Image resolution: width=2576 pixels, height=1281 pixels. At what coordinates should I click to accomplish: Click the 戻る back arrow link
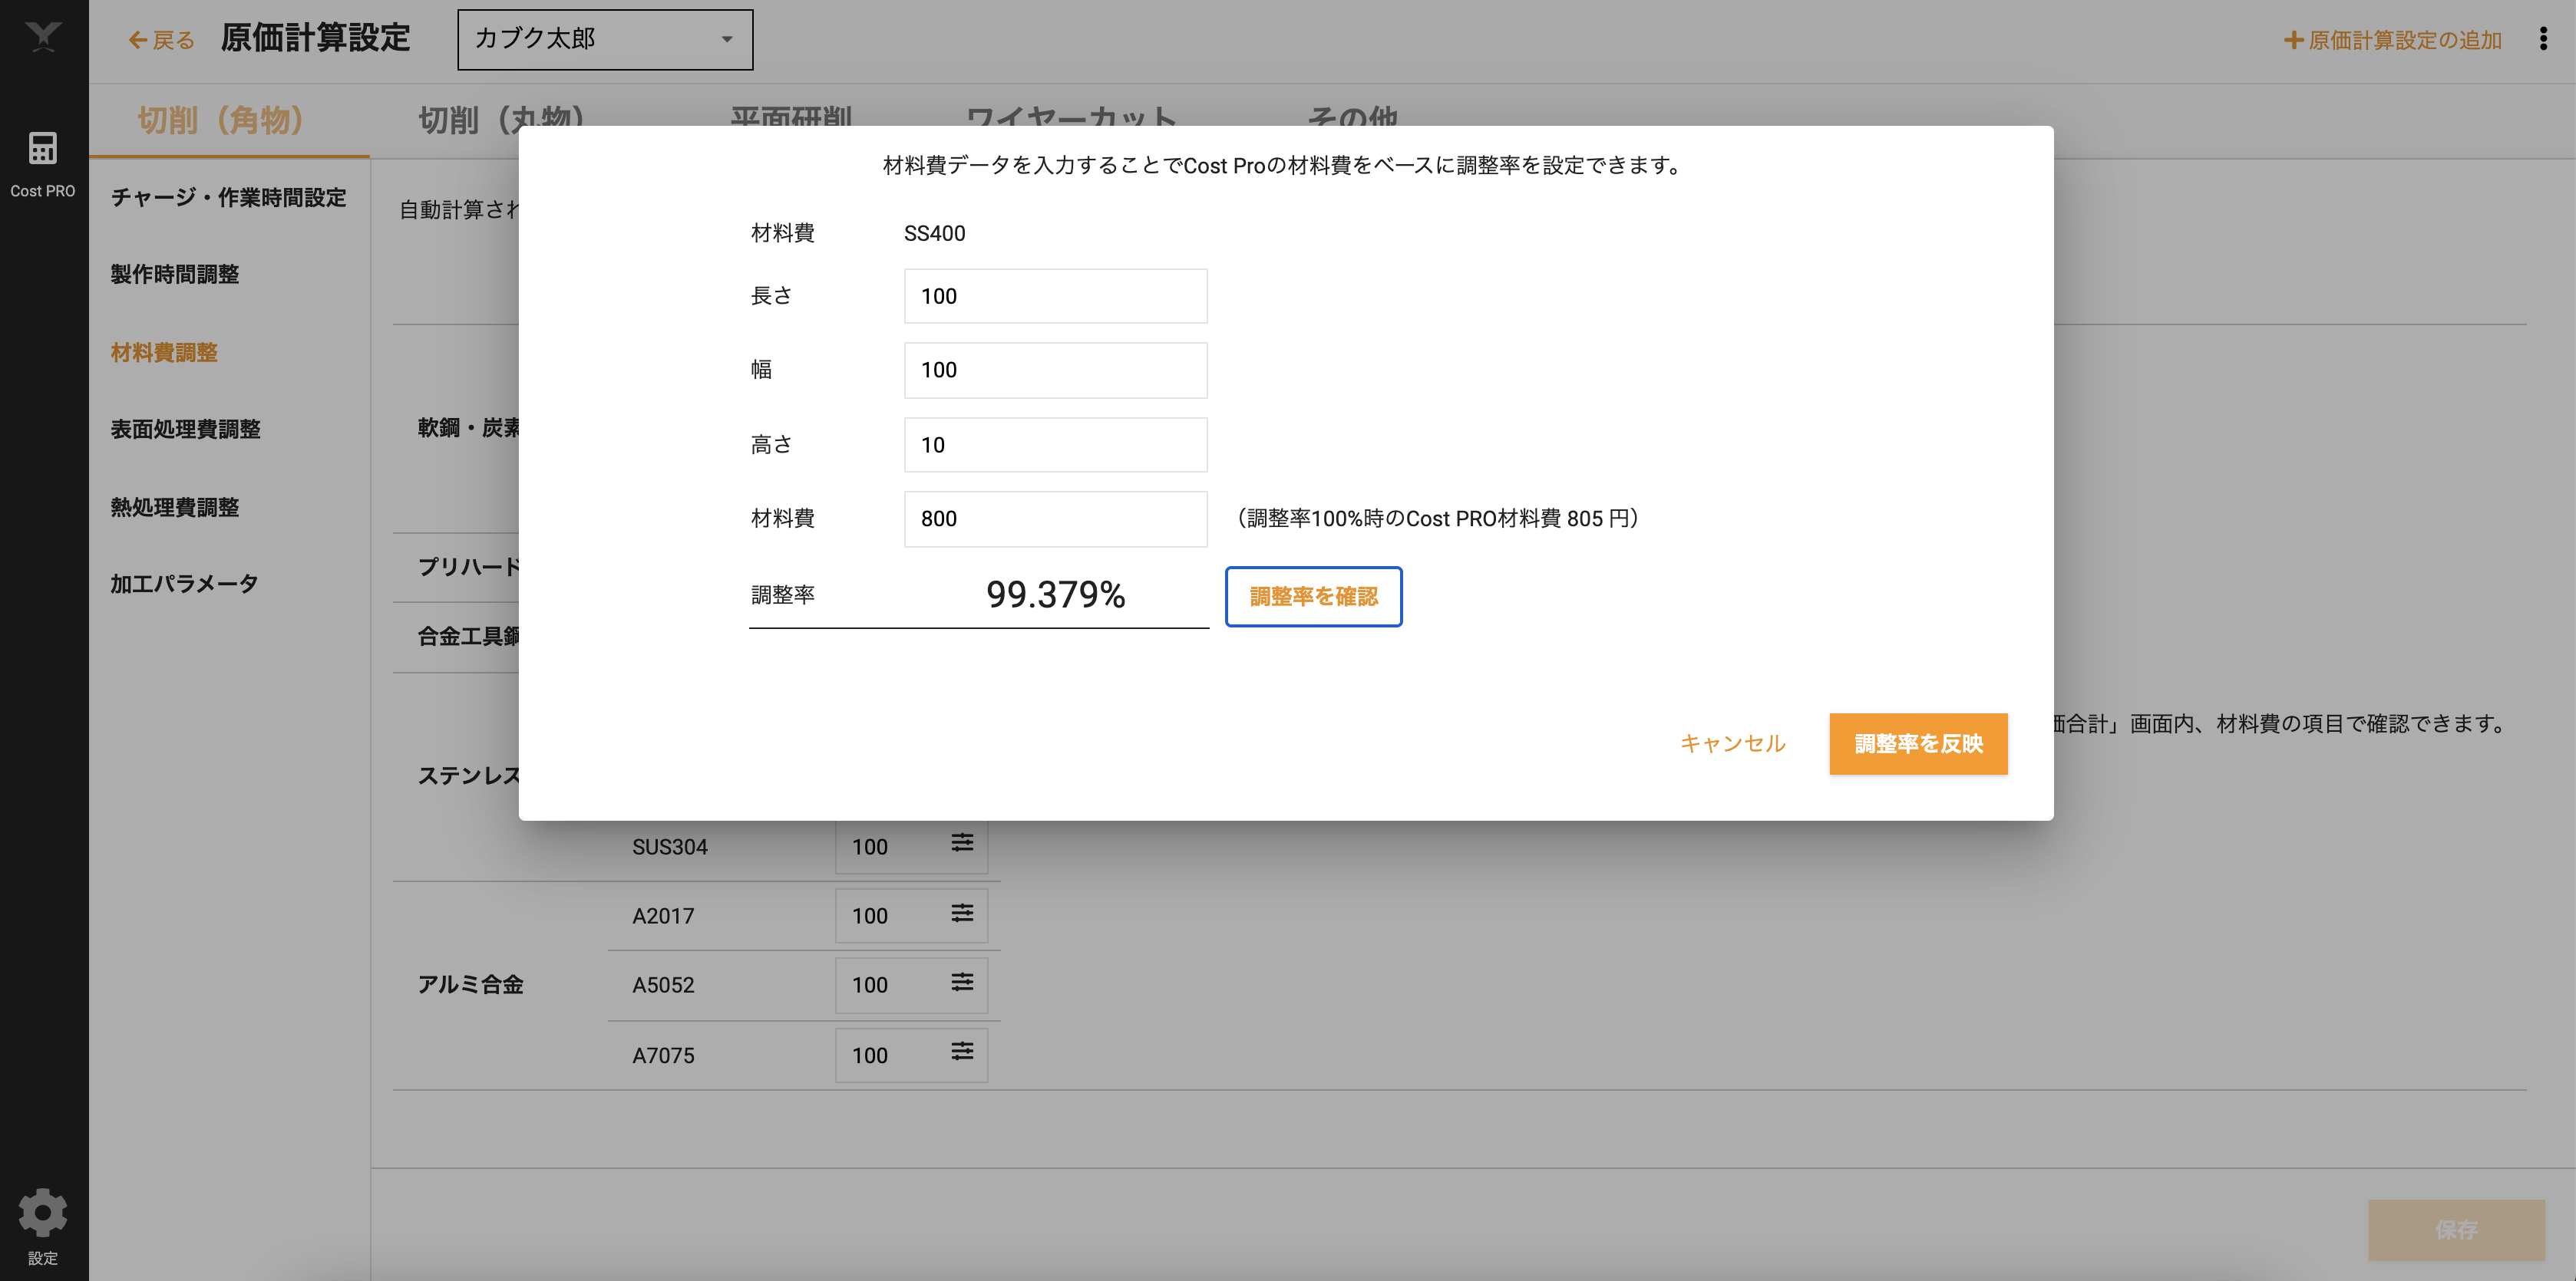point(162,40)
